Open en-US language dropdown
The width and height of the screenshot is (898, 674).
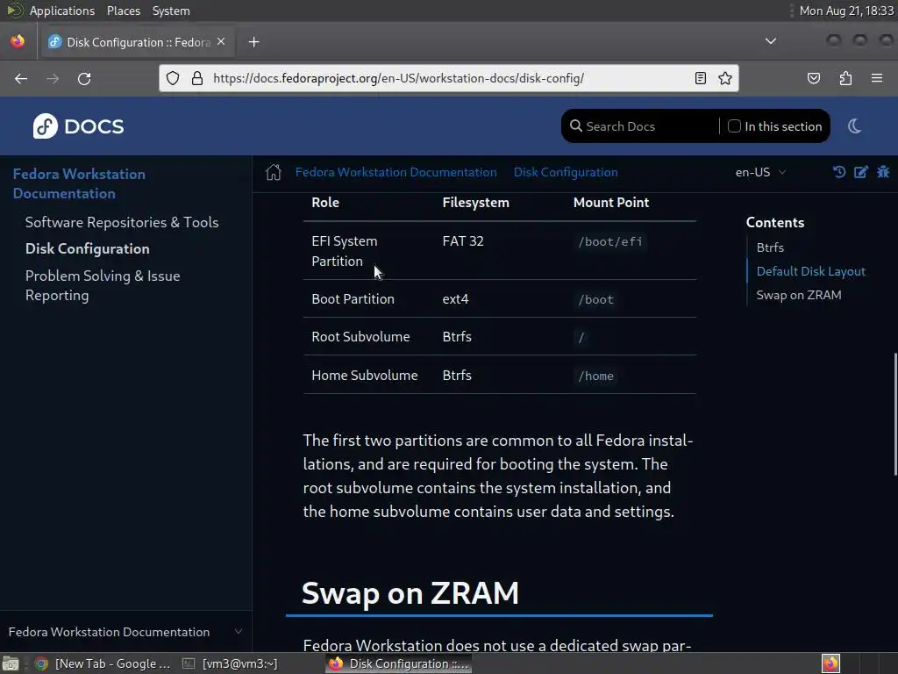tap(760, 172)
